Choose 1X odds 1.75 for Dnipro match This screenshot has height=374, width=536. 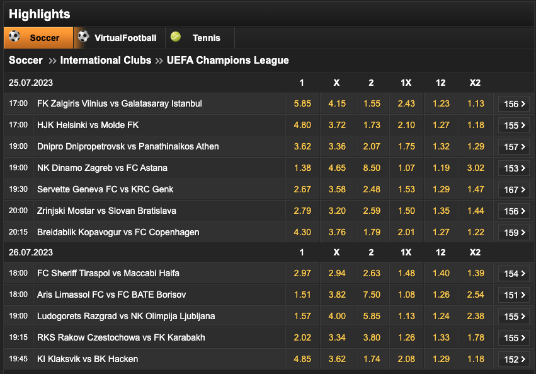pyautogui.click(x=406, y=146)
